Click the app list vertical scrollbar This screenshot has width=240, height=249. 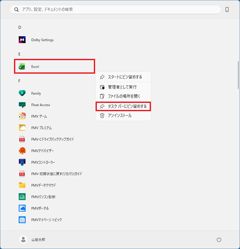pyautogui.click(x=238, y=75)
